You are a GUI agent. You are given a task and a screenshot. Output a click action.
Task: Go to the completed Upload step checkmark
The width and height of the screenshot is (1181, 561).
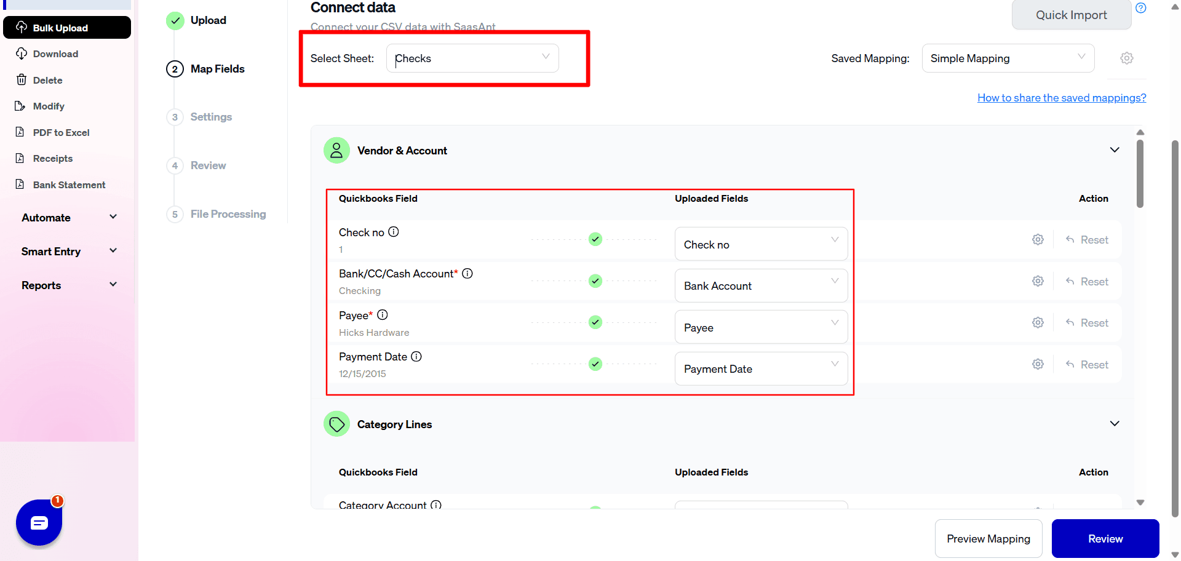175,20
